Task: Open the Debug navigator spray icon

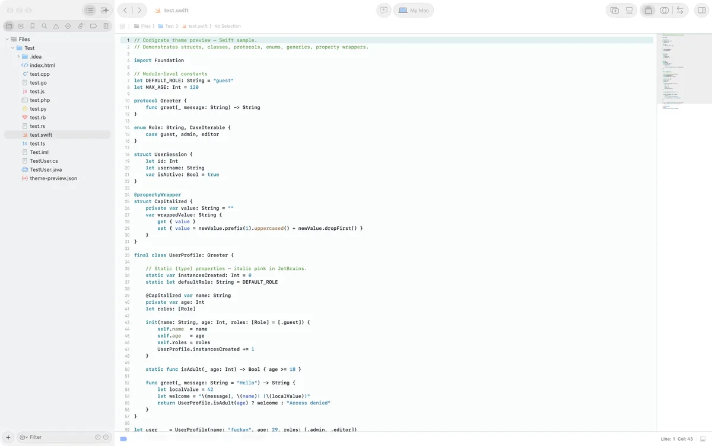Action: click(x=80, y=26)
